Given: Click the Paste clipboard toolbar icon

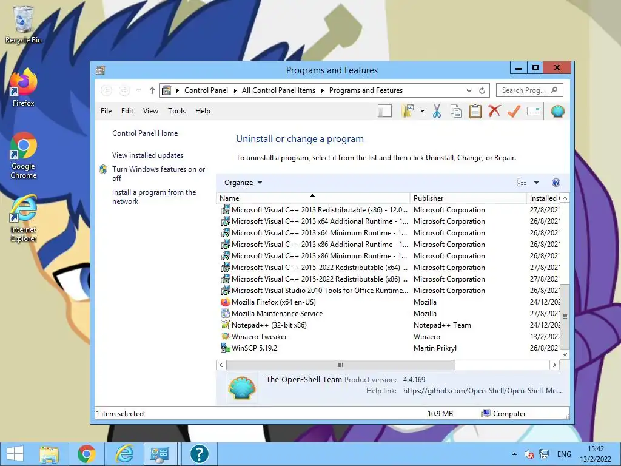Looking at the screenshot, I should pos(475,112).
